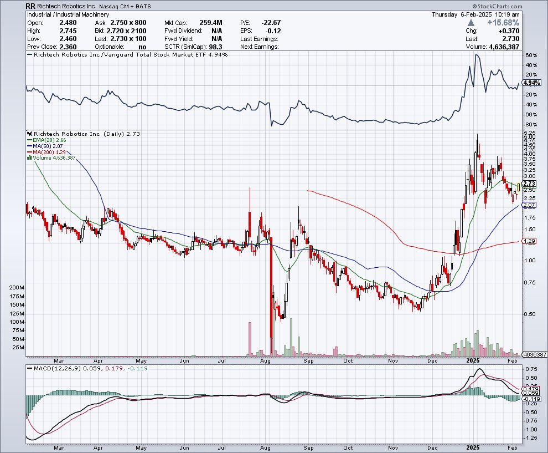Select the P/E value -22.67
Viewport: 548px width, 453px height.
[271, 23]
